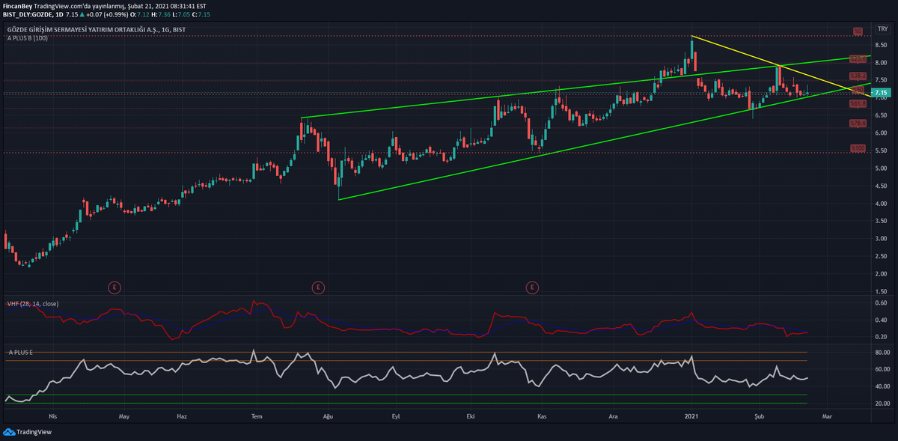Click the current price label 7.15
Viewport: 898px width, 441px height.
879,93
